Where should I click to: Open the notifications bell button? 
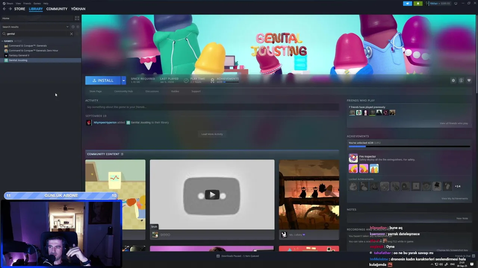click(418, 3)
